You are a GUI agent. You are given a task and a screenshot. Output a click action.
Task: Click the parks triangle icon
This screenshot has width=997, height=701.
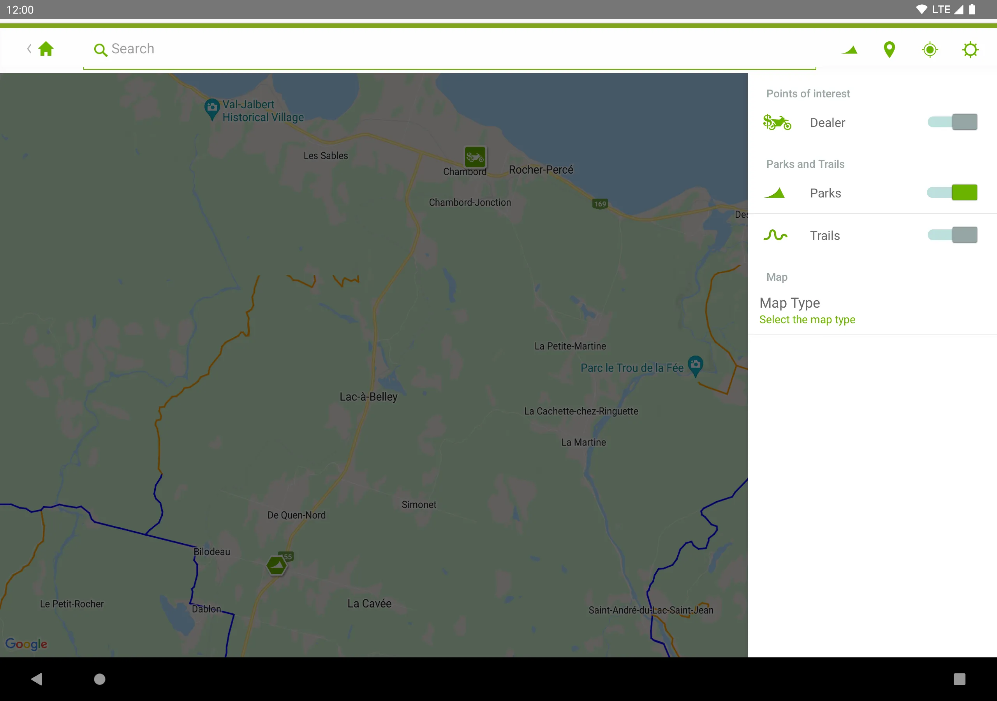click(778, 192)
